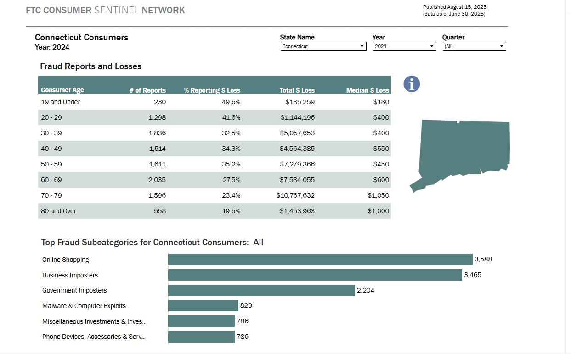Open the Year dropdown showing 2024
Image resolution: width=571 pixels, height=354 pixels.
404,46
